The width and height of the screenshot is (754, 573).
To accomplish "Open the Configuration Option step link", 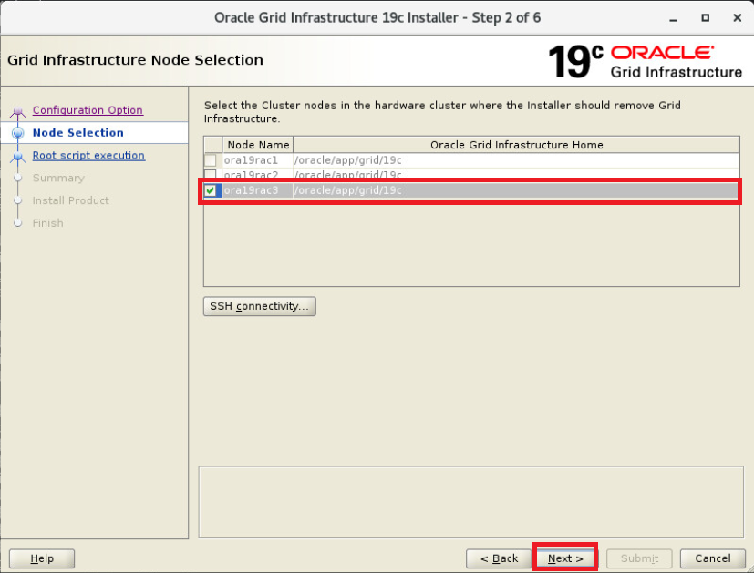I will click(88, 110).
